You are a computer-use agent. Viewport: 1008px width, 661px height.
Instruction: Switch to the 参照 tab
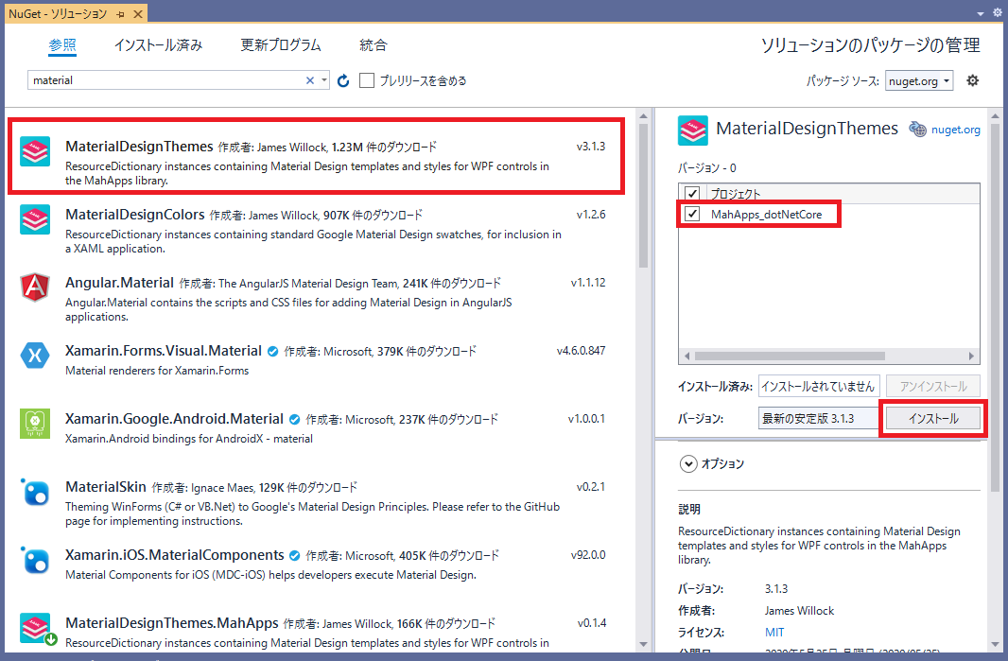pyautogui.click(x=62, y=45)
